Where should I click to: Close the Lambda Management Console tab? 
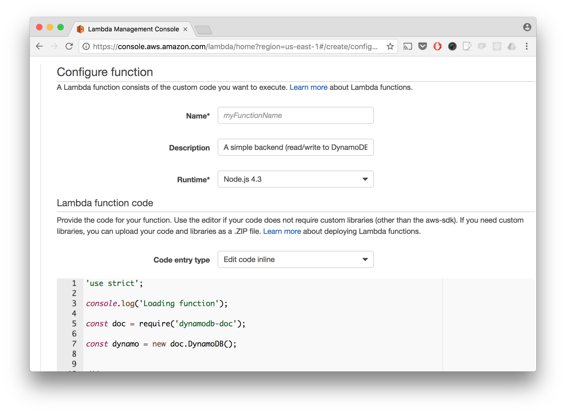185,29
